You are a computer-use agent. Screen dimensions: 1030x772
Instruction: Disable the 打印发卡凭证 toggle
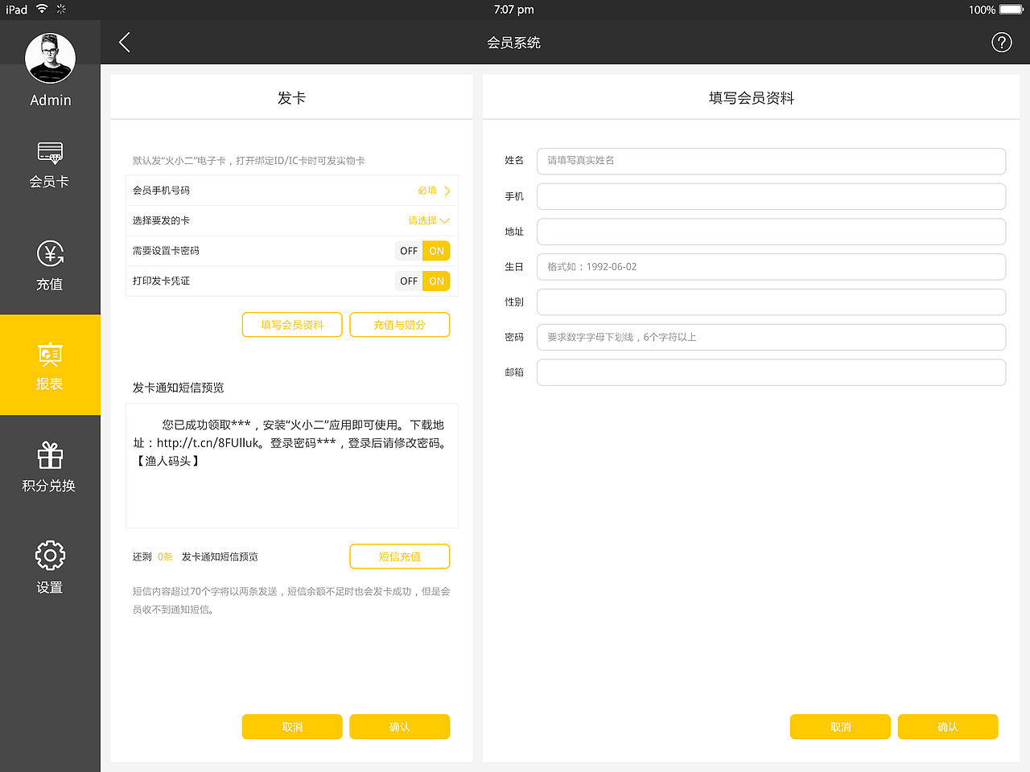click(x=409, y=281)
